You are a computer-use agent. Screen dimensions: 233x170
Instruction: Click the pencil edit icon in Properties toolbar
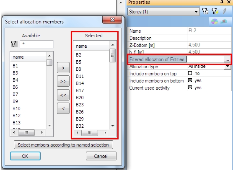[224, 11]
